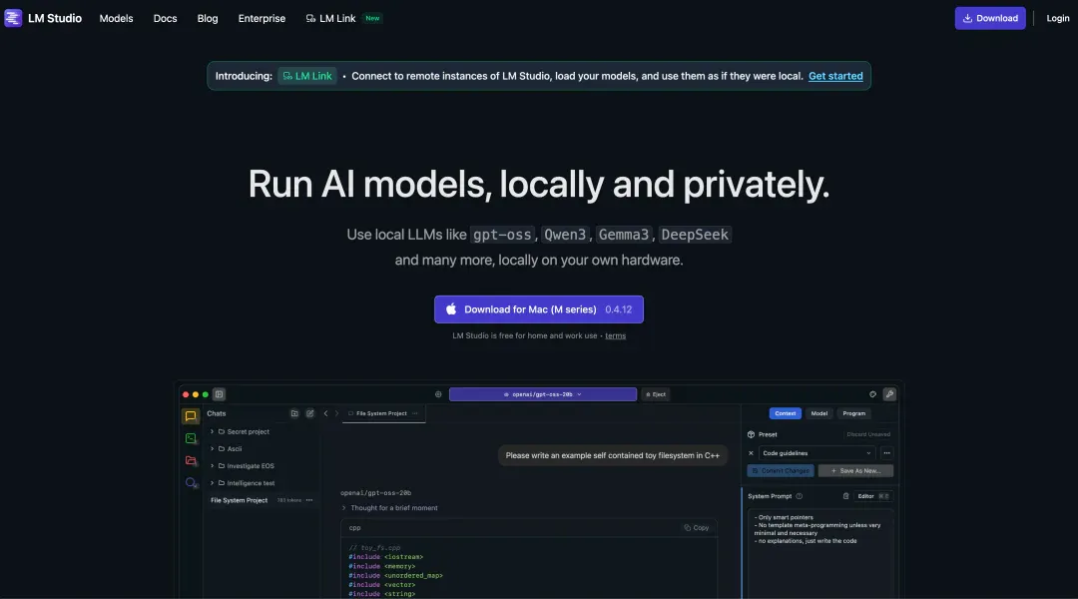This screenshot has width=1078, height=599.
Task: Click the Save As New button
Action: click(855, 471)
